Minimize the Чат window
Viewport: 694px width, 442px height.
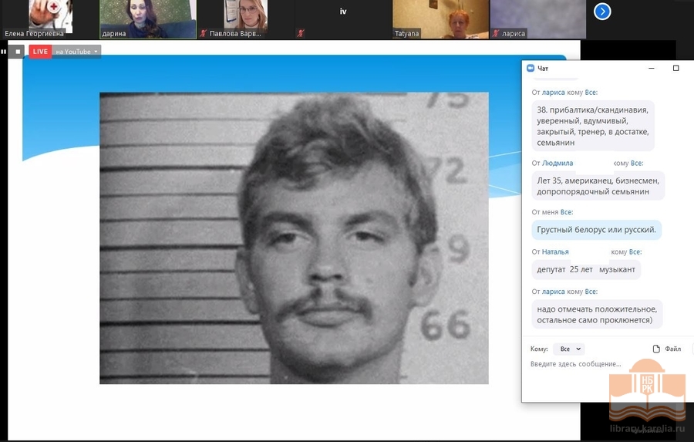651,68
